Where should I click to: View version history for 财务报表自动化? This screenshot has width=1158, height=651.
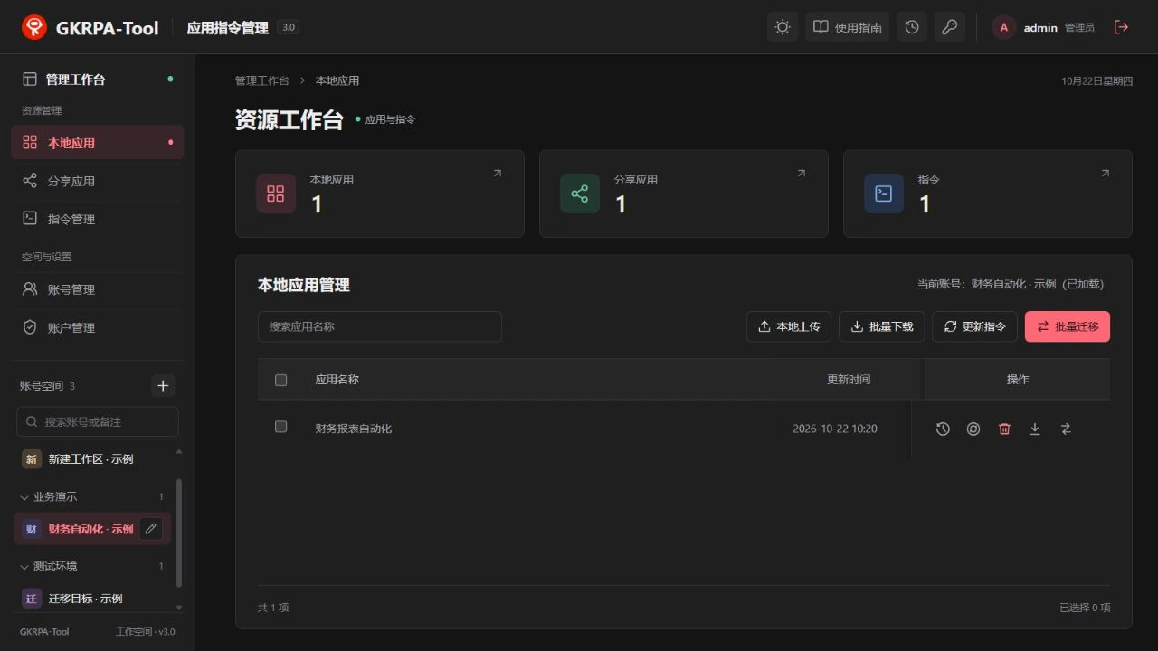pos(943,429)
